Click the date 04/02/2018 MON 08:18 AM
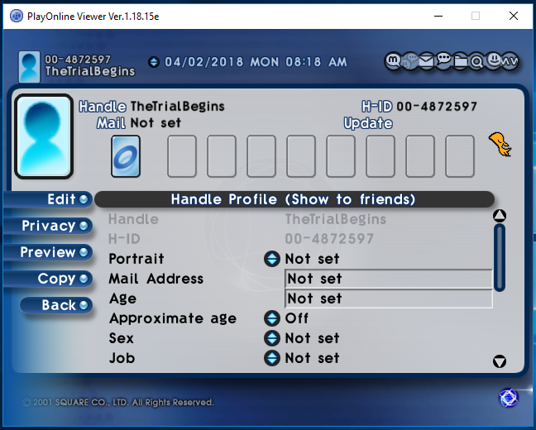This screenshot has height=430, width=536. pyautogui.click(x=256, y=62)
